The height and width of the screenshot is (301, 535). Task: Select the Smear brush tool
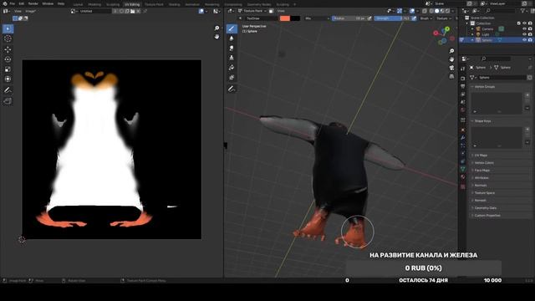point(232,48)
